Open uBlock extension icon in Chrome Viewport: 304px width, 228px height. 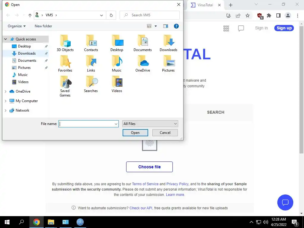coord(259,16)
